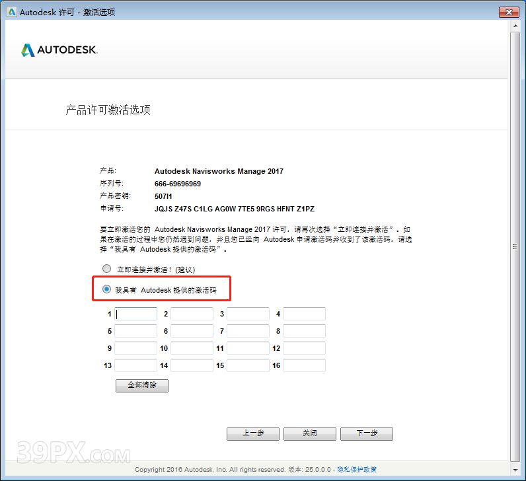Viewport: 526px width, 481px height.
Task: Select the 立即连接并激活 radio option
Action: point(107,269)
